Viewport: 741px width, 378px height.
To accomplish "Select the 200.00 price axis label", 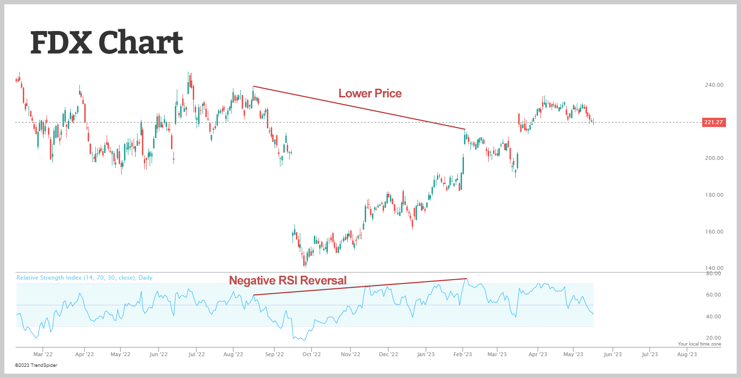I will 713,158.
